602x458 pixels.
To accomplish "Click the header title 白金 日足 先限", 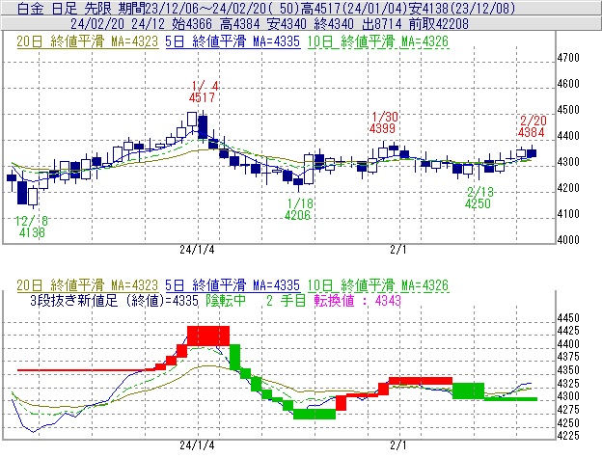I will [x=65, y=8].
